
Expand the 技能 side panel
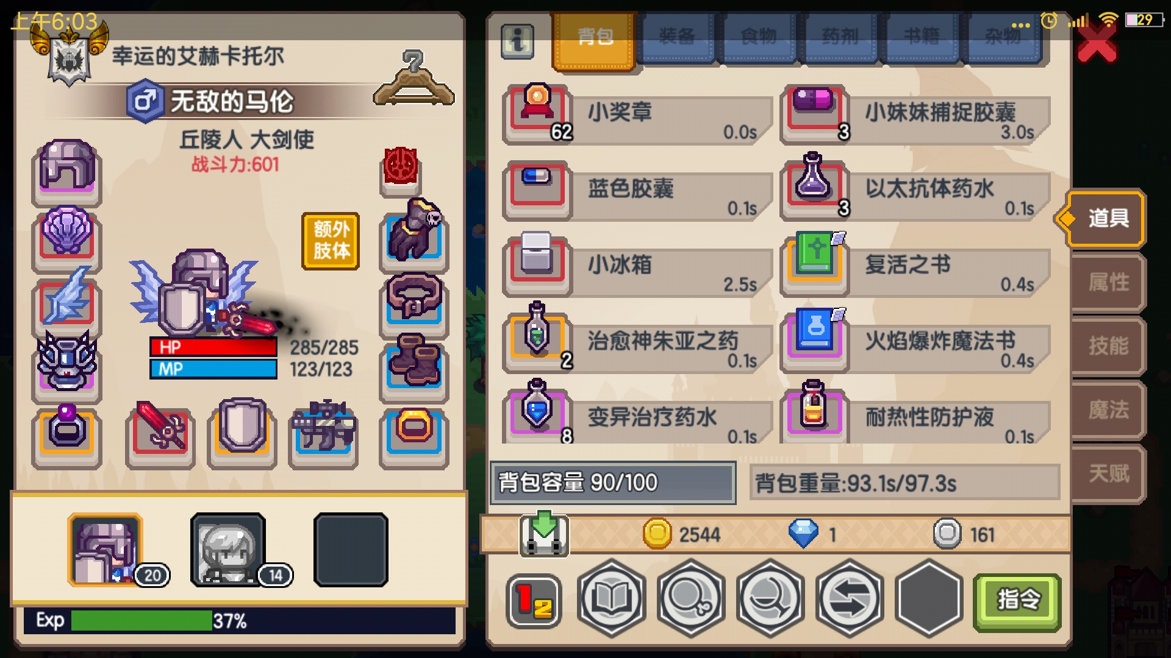1108,345
